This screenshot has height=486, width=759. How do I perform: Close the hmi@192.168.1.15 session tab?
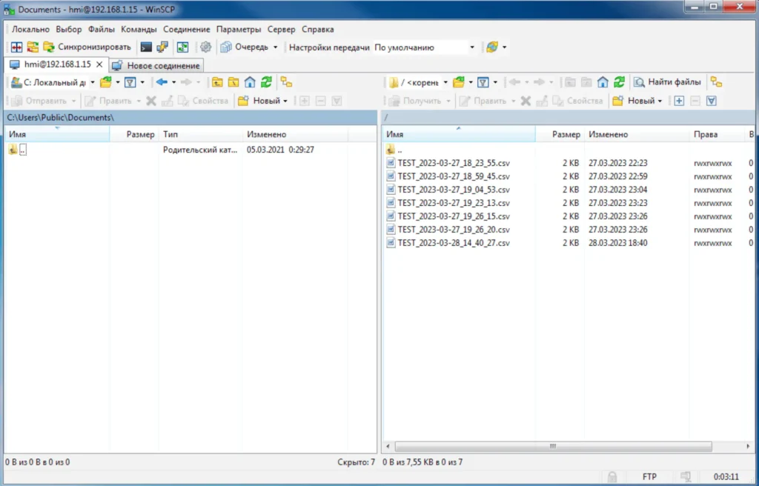[99, 64]
